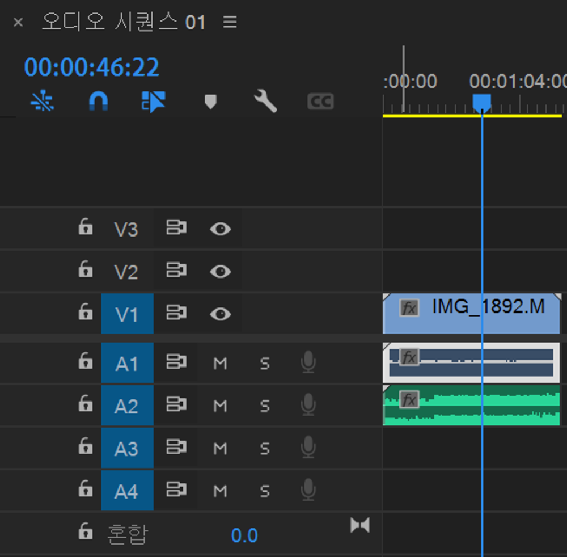The height and width of the screenshot is (557, 567).
Task: Solo track A2 with S button
Action: pyautogui.click(x=265, y=406)
